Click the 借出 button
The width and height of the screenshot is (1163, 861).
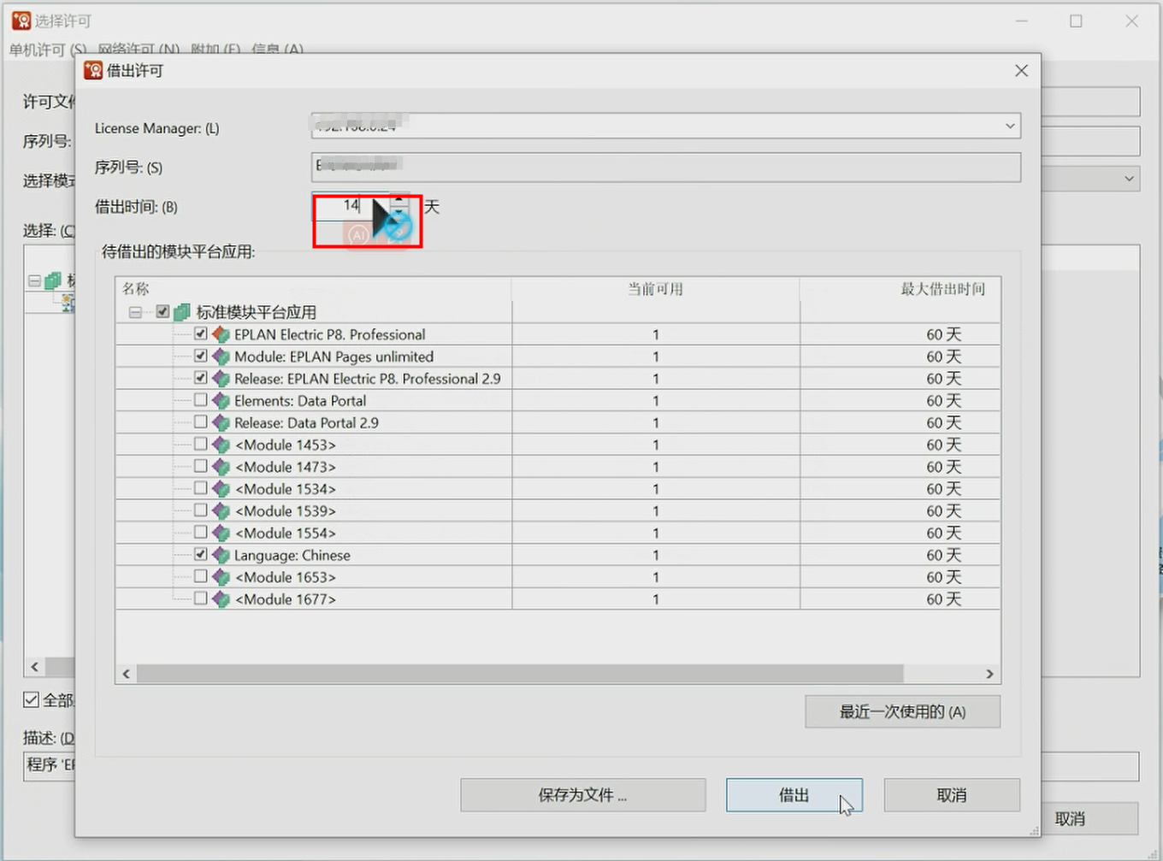click(x=794, y=795)
